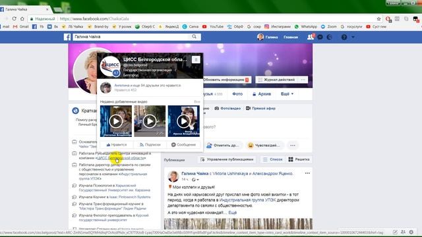Click Все link next to recent videos
The height and width of the screenshot is (237, 422).
tap(197, 101)
